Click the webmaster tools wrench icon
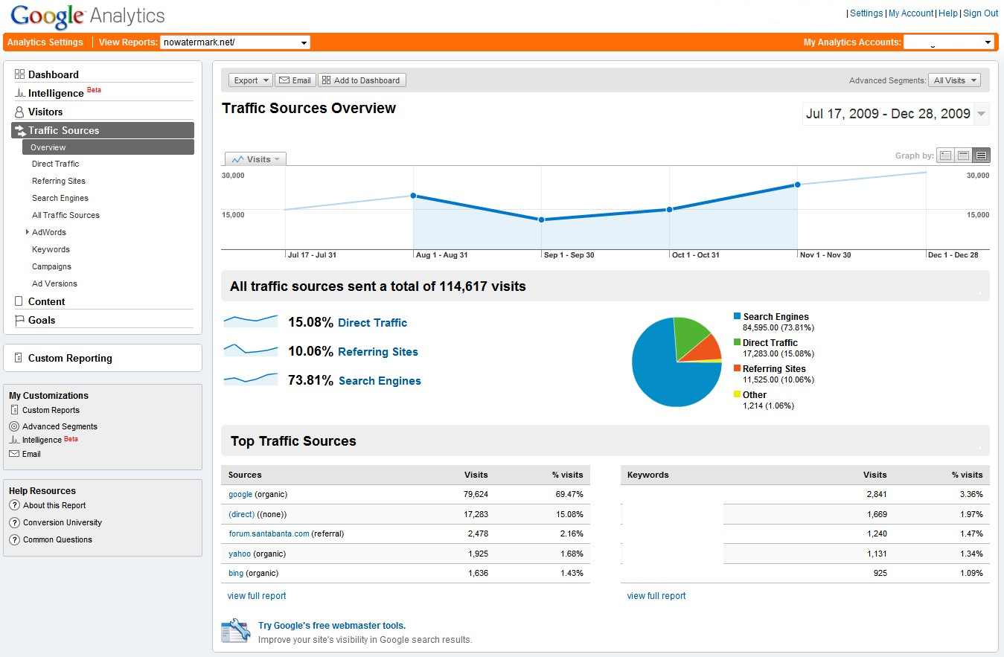1004x657 pixels. (x=236, y=630)
